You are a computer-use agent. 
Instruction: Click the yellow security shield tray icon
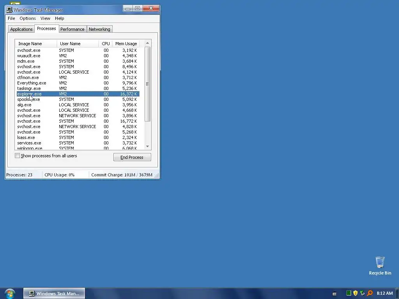click(355, 293)
